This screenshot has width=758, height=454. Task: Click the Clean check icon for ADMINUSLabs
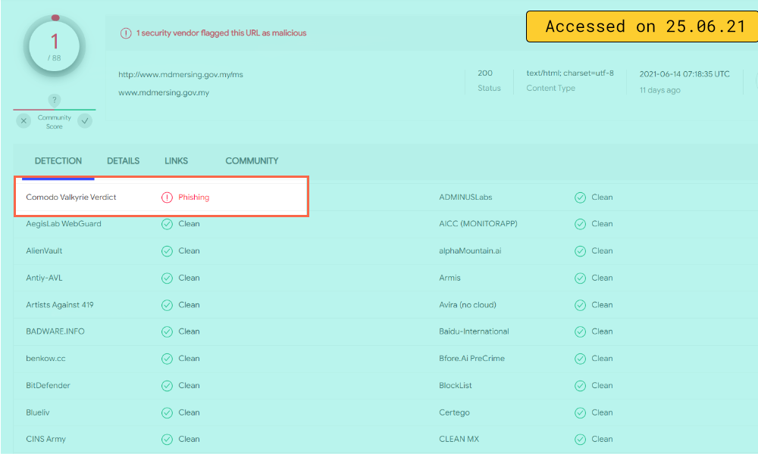[580, 197]
